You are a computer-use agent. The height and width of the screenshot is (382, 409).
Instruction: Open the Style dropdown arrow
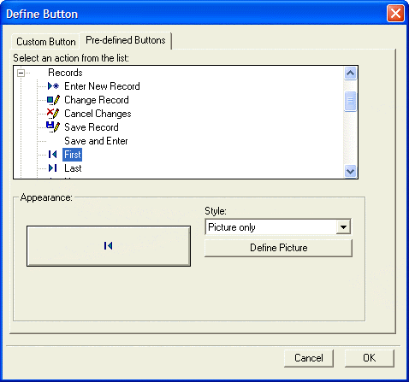pos(343,227)
